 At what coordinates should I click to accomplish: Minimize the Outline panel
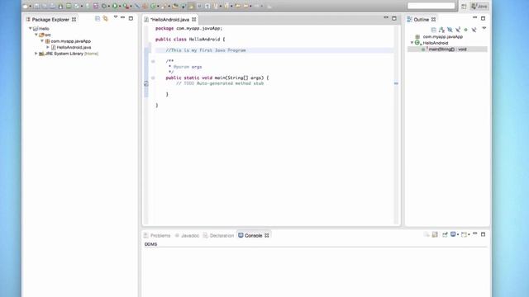(475, 17)
